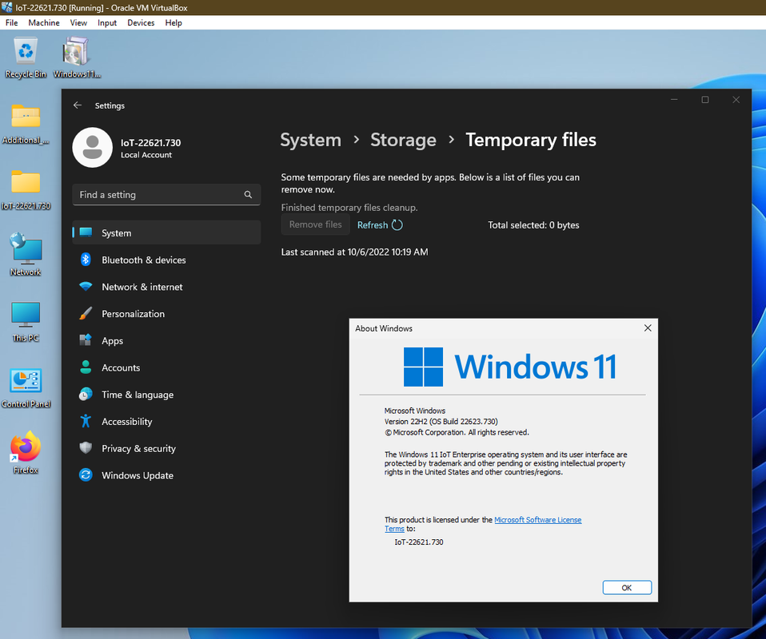
Task: Open Accessibility settings page
Action: pyautogui.click(x=166, y=421)
